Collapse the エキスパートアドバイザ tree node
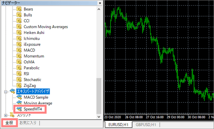Viewport: 214px width, 129px height. pos(6,92)
